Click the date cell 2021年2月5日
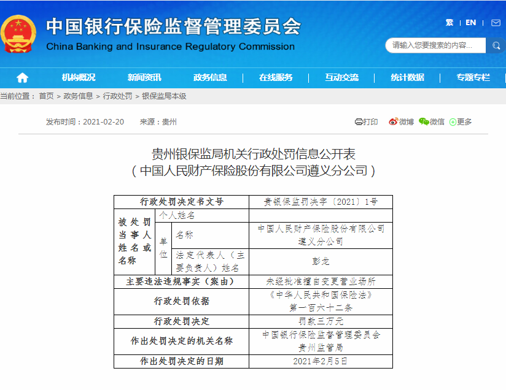 point(321,361)
